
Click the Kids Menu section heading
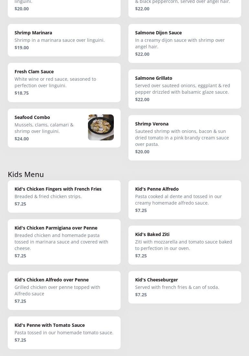tap(26, 174)
